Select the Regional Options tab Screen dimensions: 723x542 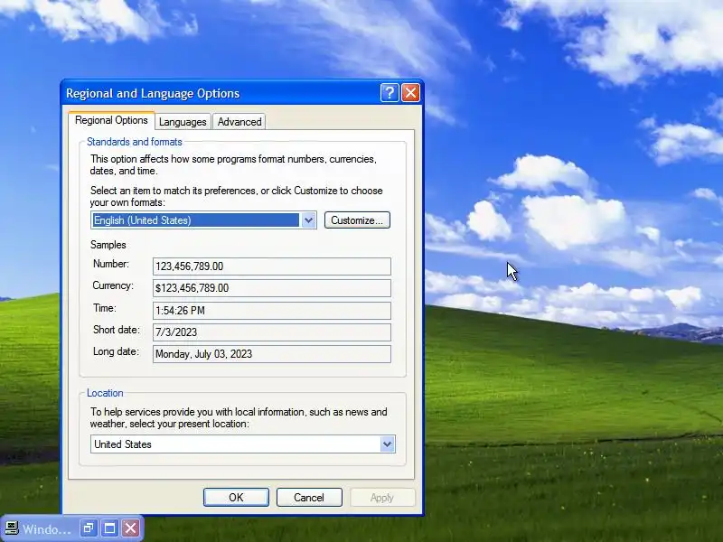click(x=111, y=120)
